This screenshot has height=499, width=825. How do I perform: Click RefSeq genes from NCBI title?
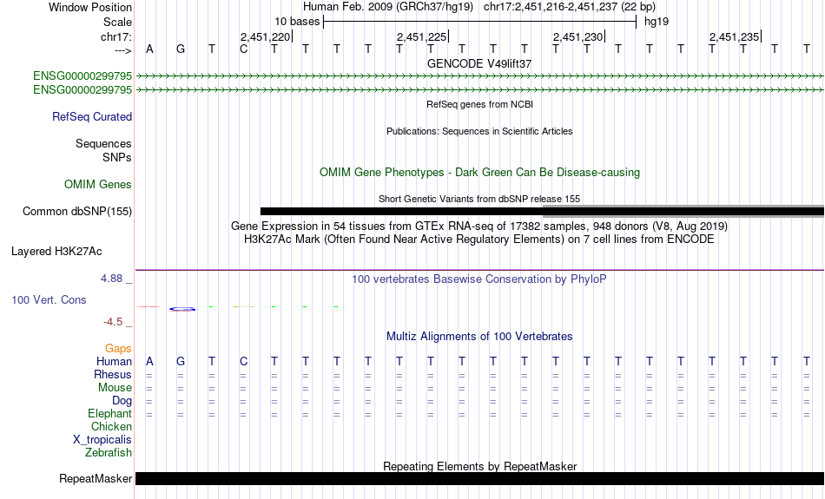479,104
